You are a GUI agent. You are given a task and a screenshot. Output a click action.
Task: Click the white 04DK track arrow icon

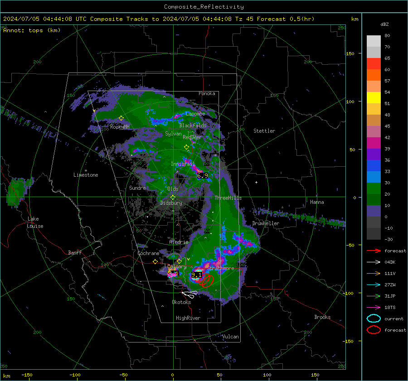click(374, 262)
